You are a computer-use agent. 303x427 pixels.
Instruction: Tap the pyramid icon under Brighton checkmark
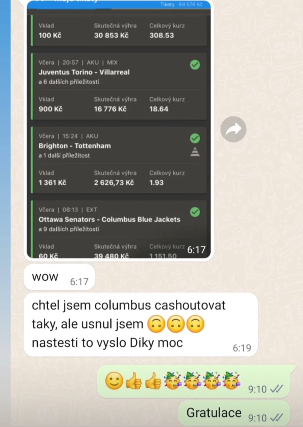pos(195,151)
